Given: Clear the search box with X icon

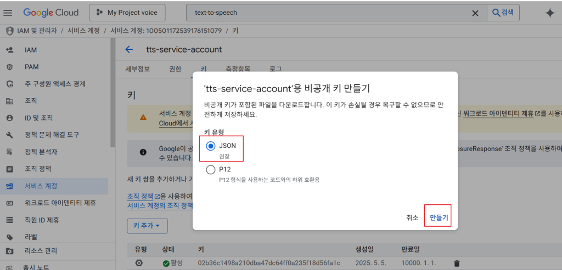Looking at the screenshot, I should click(475, 13).
